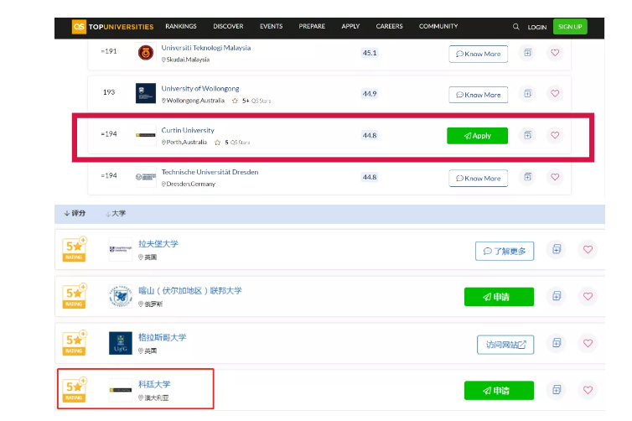Add Technische Universität Dresden to compare
The width and height of the screenshot is (632, 421).
[x=527, y=177]
